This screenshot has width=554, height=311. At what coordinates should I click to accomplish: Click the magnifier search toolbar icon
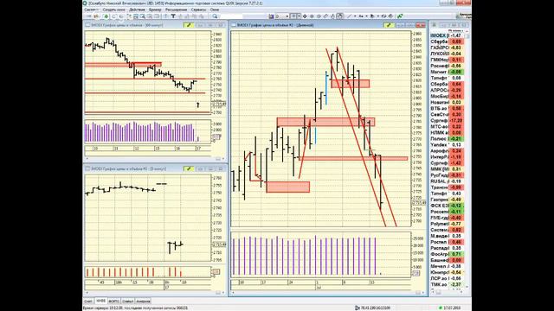(215, 16)
